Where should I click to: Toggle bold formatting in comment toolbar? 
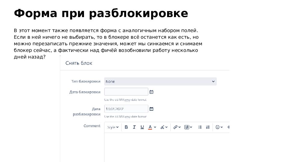pyautogui.click(x=126, y=127)
